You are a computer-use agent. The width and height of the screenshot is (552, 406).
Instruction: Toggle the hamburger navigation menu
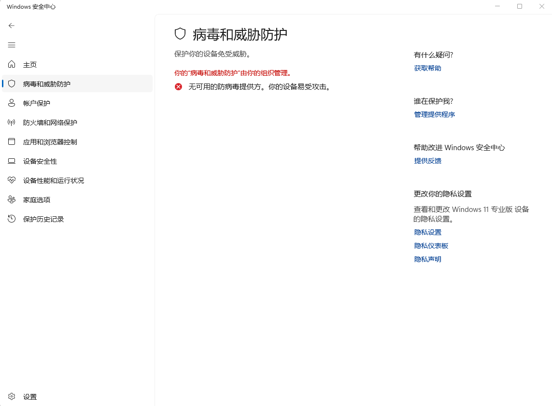tap(12, 45)
